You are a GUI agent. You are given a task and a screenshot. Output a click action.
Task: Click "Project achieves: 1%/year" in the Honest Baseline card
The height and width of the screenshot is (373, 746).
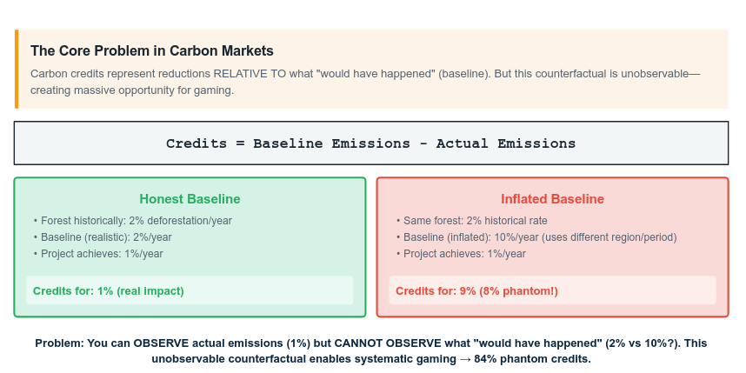101,254
